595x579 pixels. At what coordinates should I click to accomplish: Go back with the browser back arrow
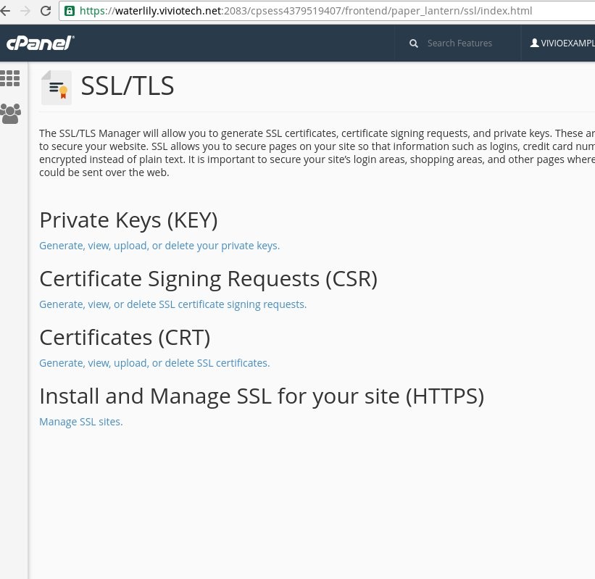click(x=5, y=11)
